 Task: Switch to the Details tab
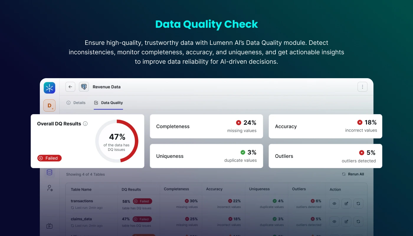(76, 103)
